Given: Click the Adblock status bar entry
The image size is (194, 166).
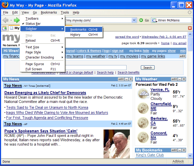Looking at the screenshot, I should pos(178,161).
